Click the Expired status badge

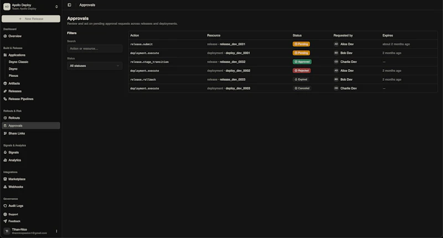coord(301,79)
